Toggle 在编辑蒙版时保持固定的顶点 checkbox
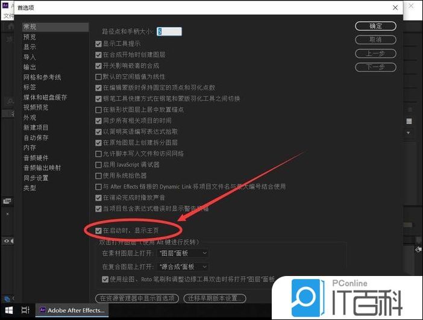 click(x=98, y=88)
